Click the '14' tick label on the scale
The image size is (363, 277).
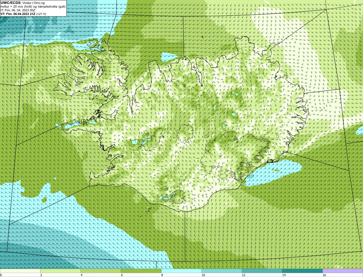(284, 275)
